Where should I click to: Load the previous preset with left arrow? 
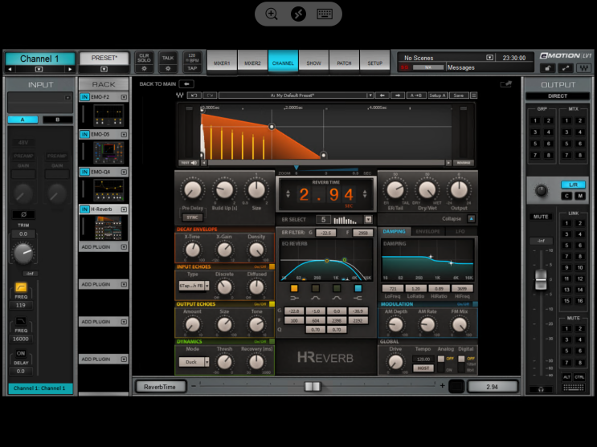[x=382, y=95]
